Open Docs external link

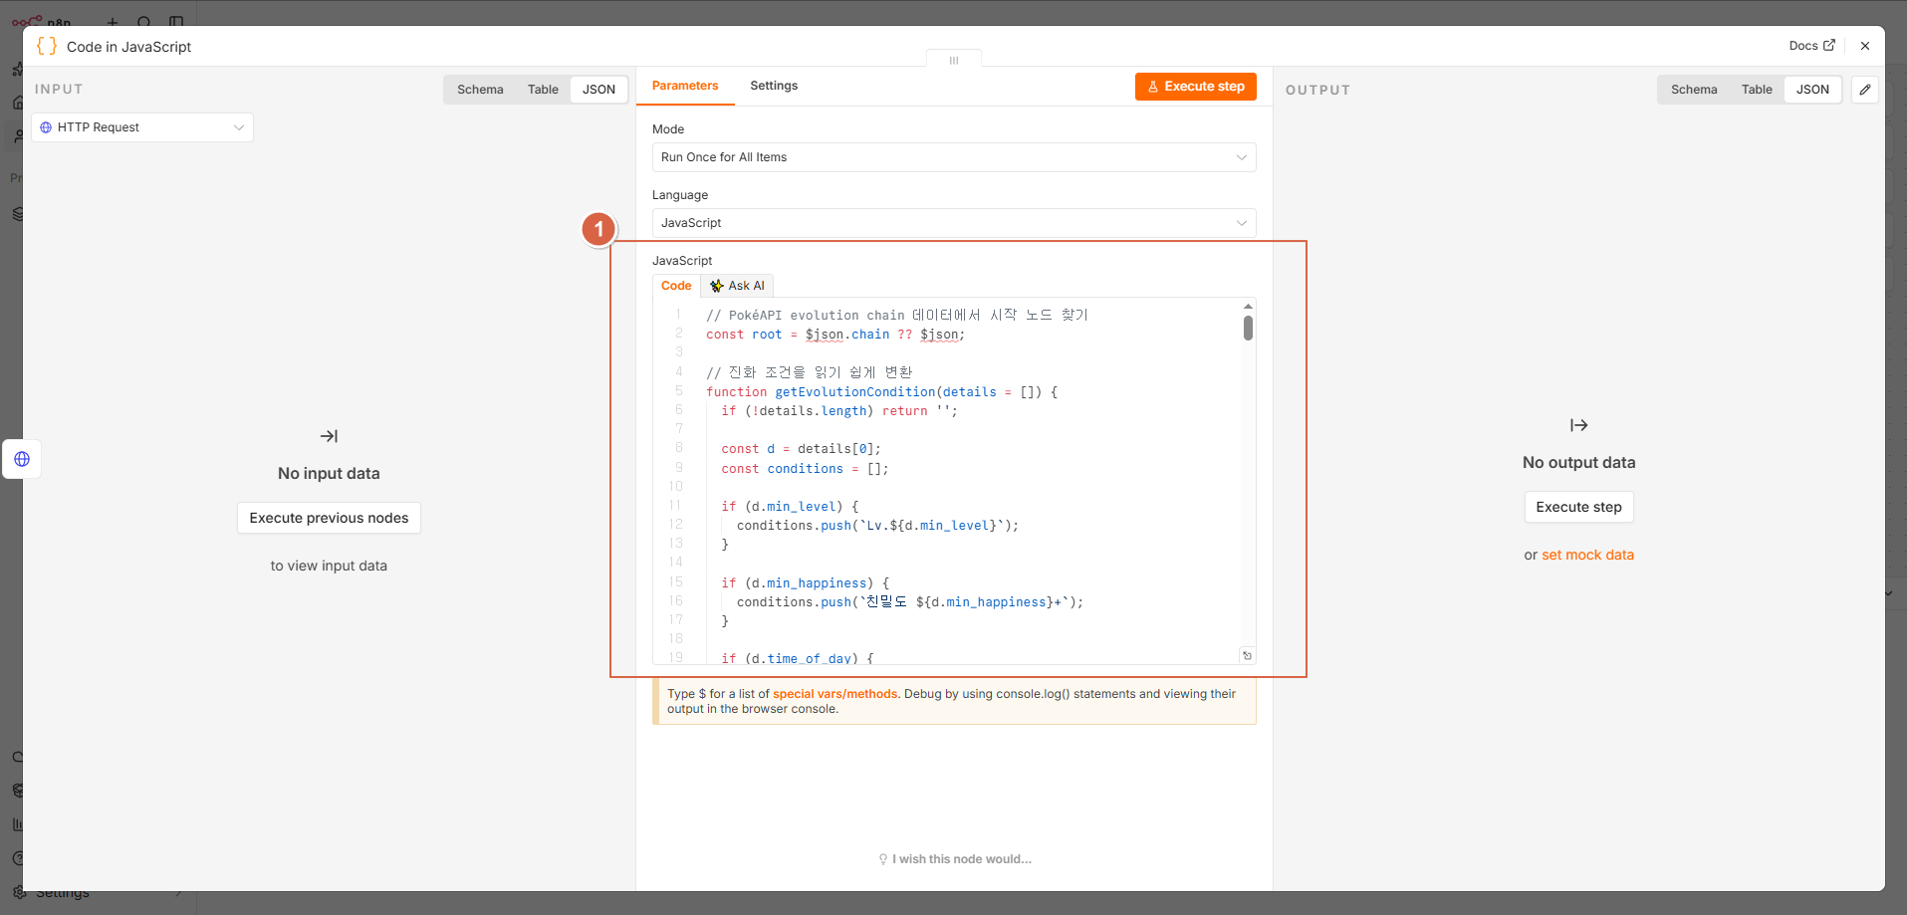(1811, 46)
